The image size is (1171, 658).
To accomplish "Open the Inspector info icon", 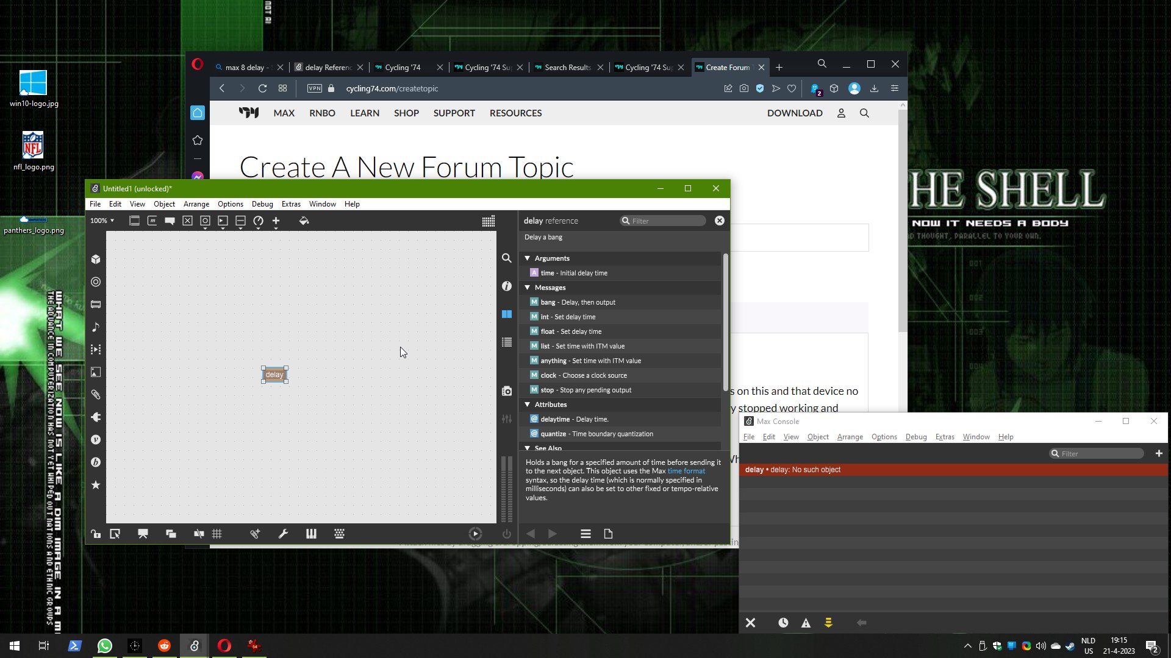I will coord(506,286).
